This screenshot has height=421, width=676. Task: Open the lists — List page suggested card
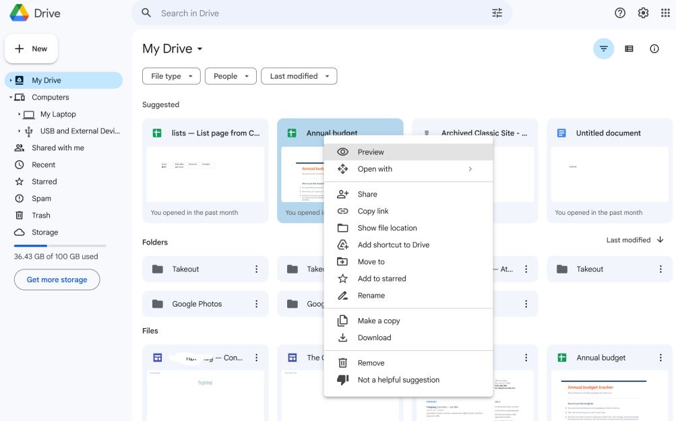click(x=205, y=170)
